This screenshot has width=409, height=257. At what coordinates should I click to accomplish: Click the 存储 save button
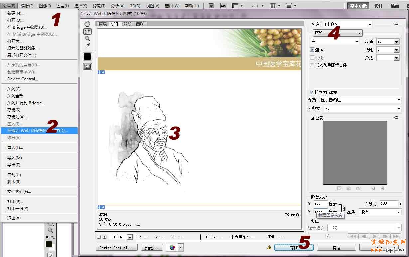coord(293,248)
